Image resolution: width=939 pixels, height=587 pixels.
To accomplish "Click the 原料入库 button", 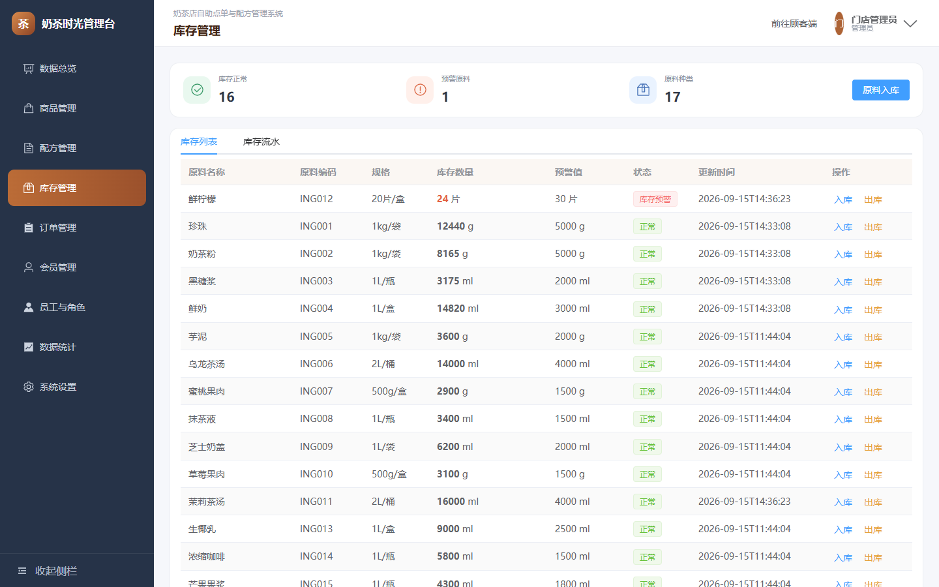I will 881,90.
